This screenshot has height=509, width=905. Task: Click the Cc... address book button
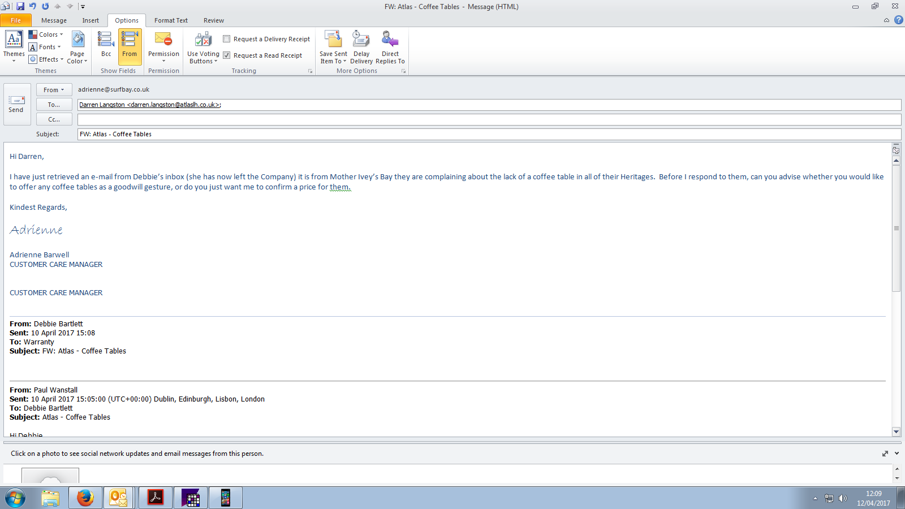point(54,119)
